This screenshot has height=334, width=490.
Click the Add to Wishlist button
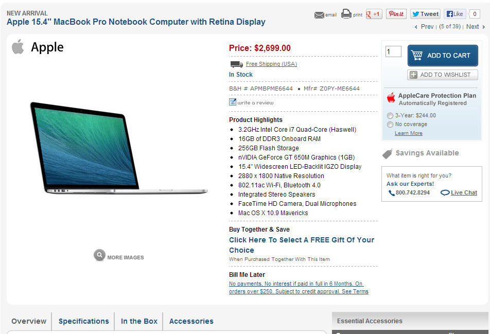(443, 75)
